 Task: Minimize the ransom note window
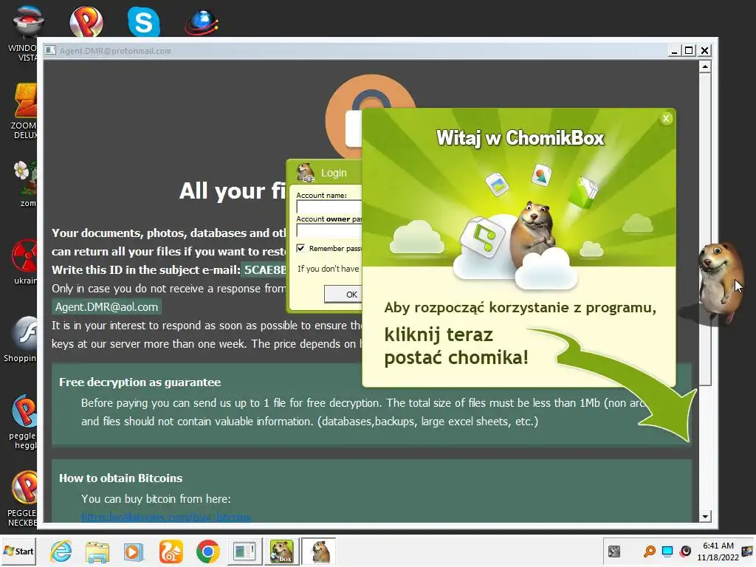[675, 51]
